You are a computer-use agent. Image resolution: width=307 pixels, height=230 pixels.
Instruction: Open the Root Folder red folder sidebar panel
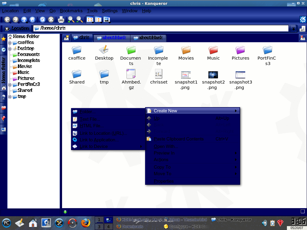4,108
